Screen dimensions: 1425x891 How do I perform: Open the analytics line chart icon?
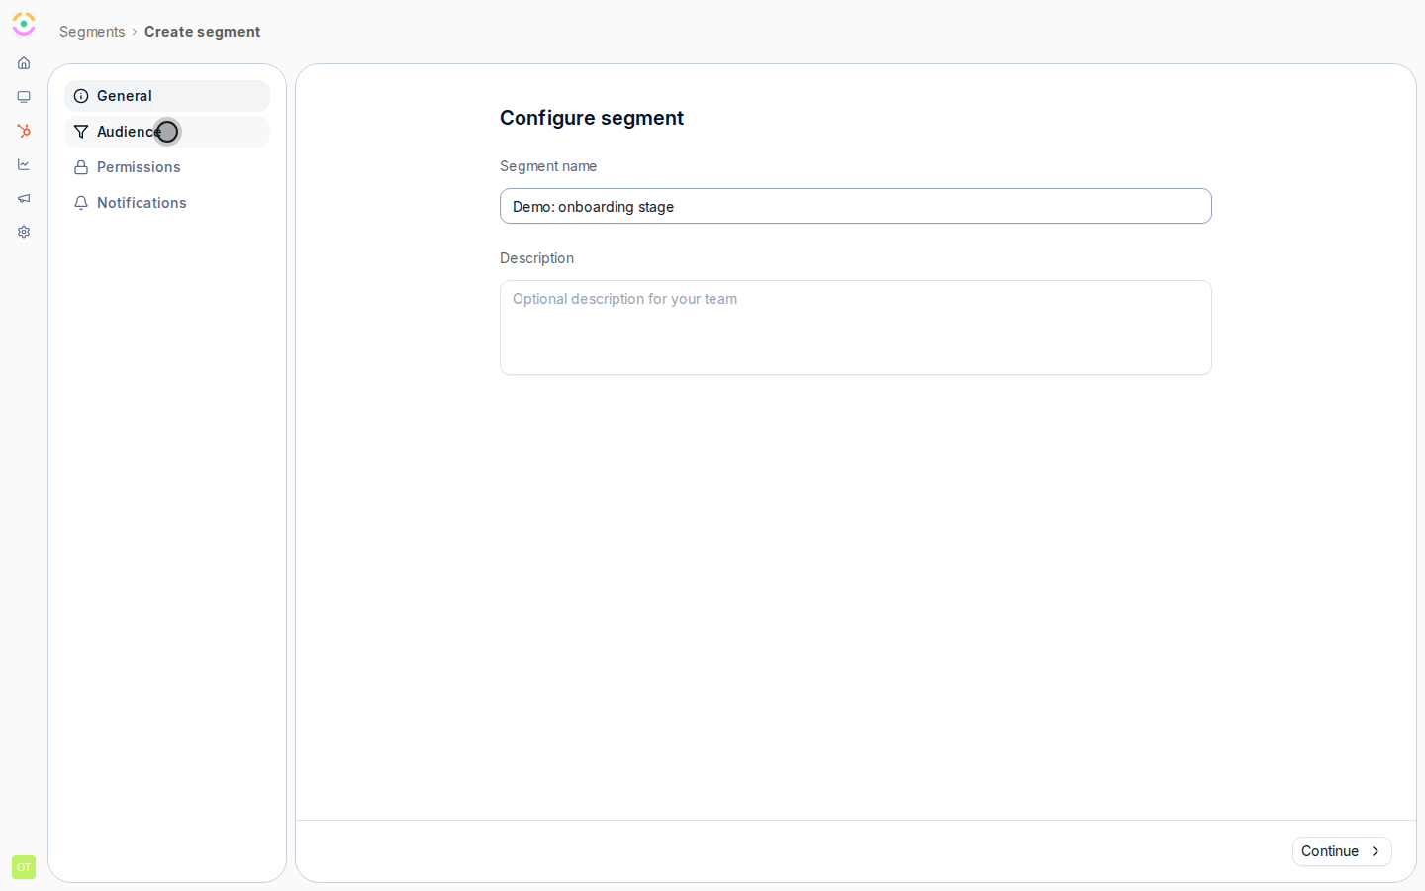click(24, 164)
